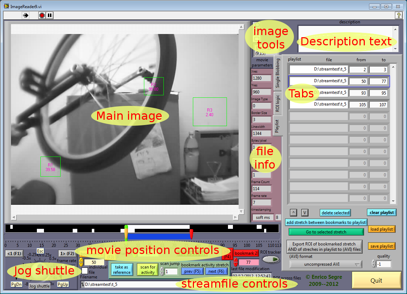This screenshot has width=407, height=294.
Task: Open the ROI logic tab
Action: click(x=278, y=103)
